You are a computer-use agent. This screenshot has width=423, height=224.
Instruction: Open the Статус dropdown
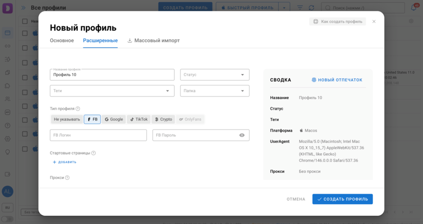click(x=215, y=75)
